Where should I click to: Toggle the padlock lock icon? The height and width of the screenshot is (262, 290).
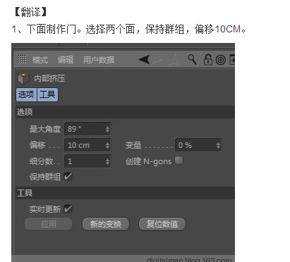pos(208,60)
